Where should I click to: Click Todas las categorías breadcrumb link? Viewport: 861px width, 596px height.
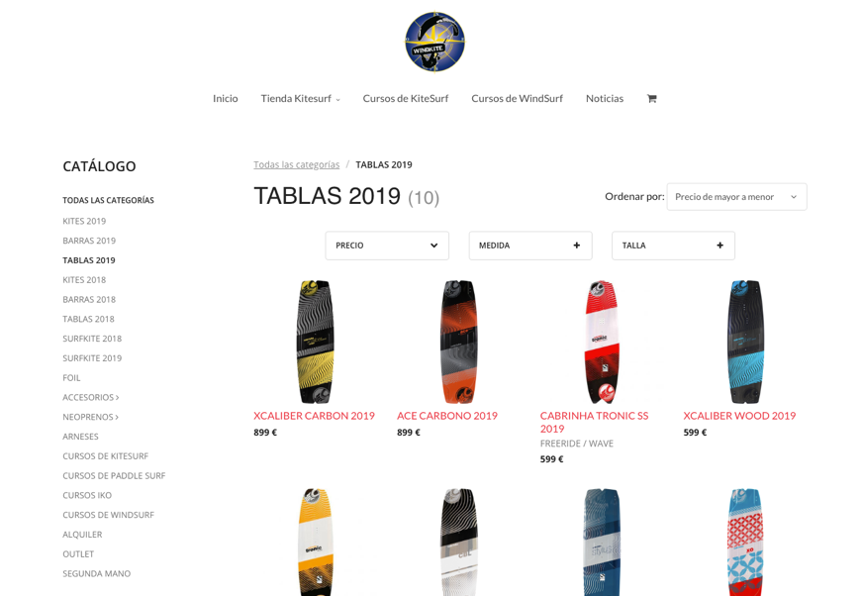(x=297, y=164)
